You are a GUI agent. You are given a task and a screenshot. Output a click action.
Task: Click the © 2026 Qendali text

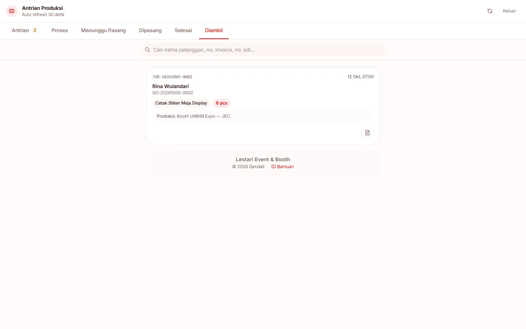click(248, 167)
